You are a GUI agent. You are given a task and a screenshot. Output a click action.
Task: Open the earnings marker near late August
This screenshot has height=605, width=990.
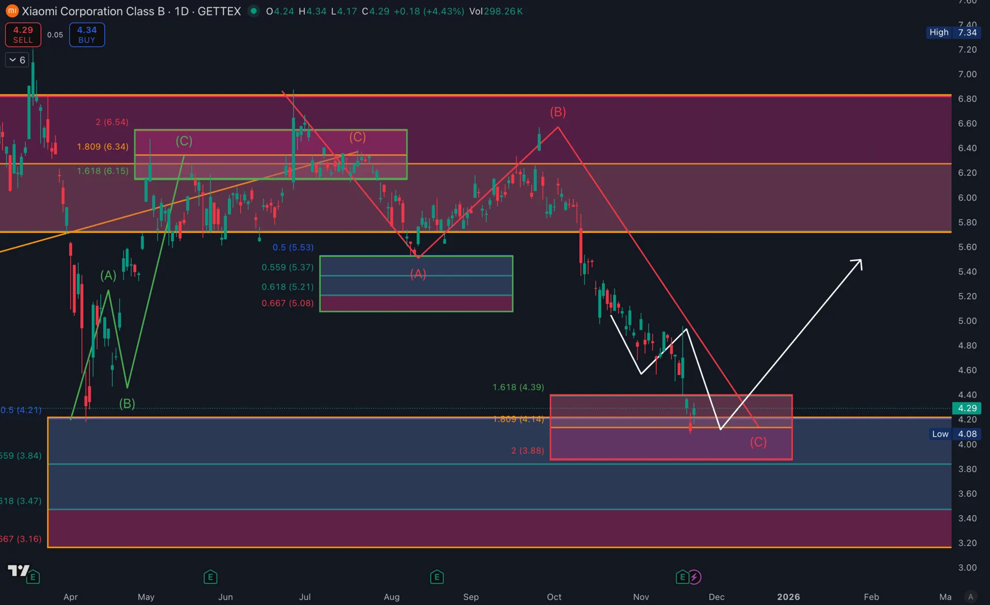[437, 577]
